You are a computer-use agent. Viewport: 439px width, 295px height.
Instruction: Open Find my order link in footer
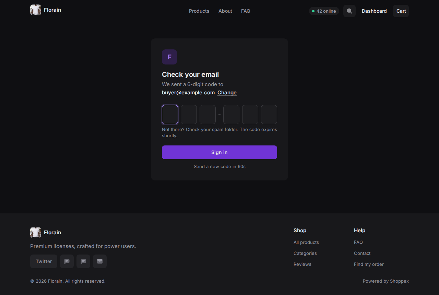coord(369,264)
